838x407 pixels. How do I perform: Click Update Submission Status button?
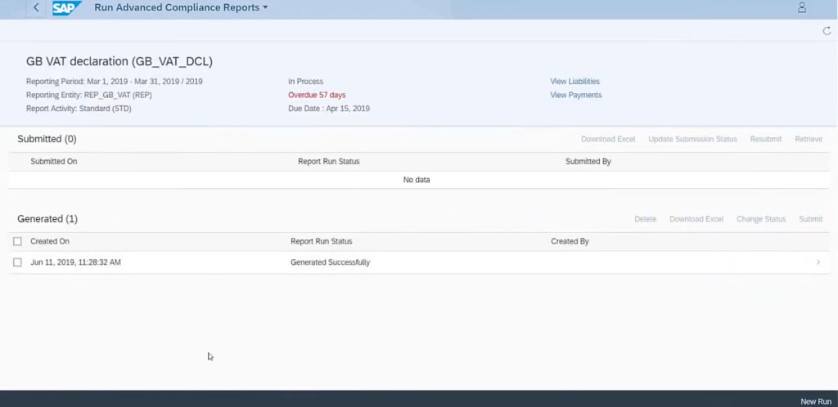[x=692, y=139]
